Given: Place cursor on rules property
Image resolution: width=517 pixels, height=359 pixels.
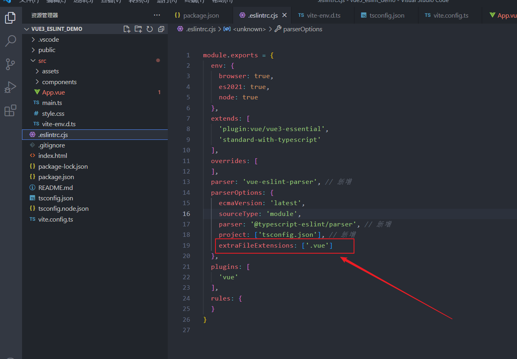Looking at the screenshot, I should click(221, 298).
